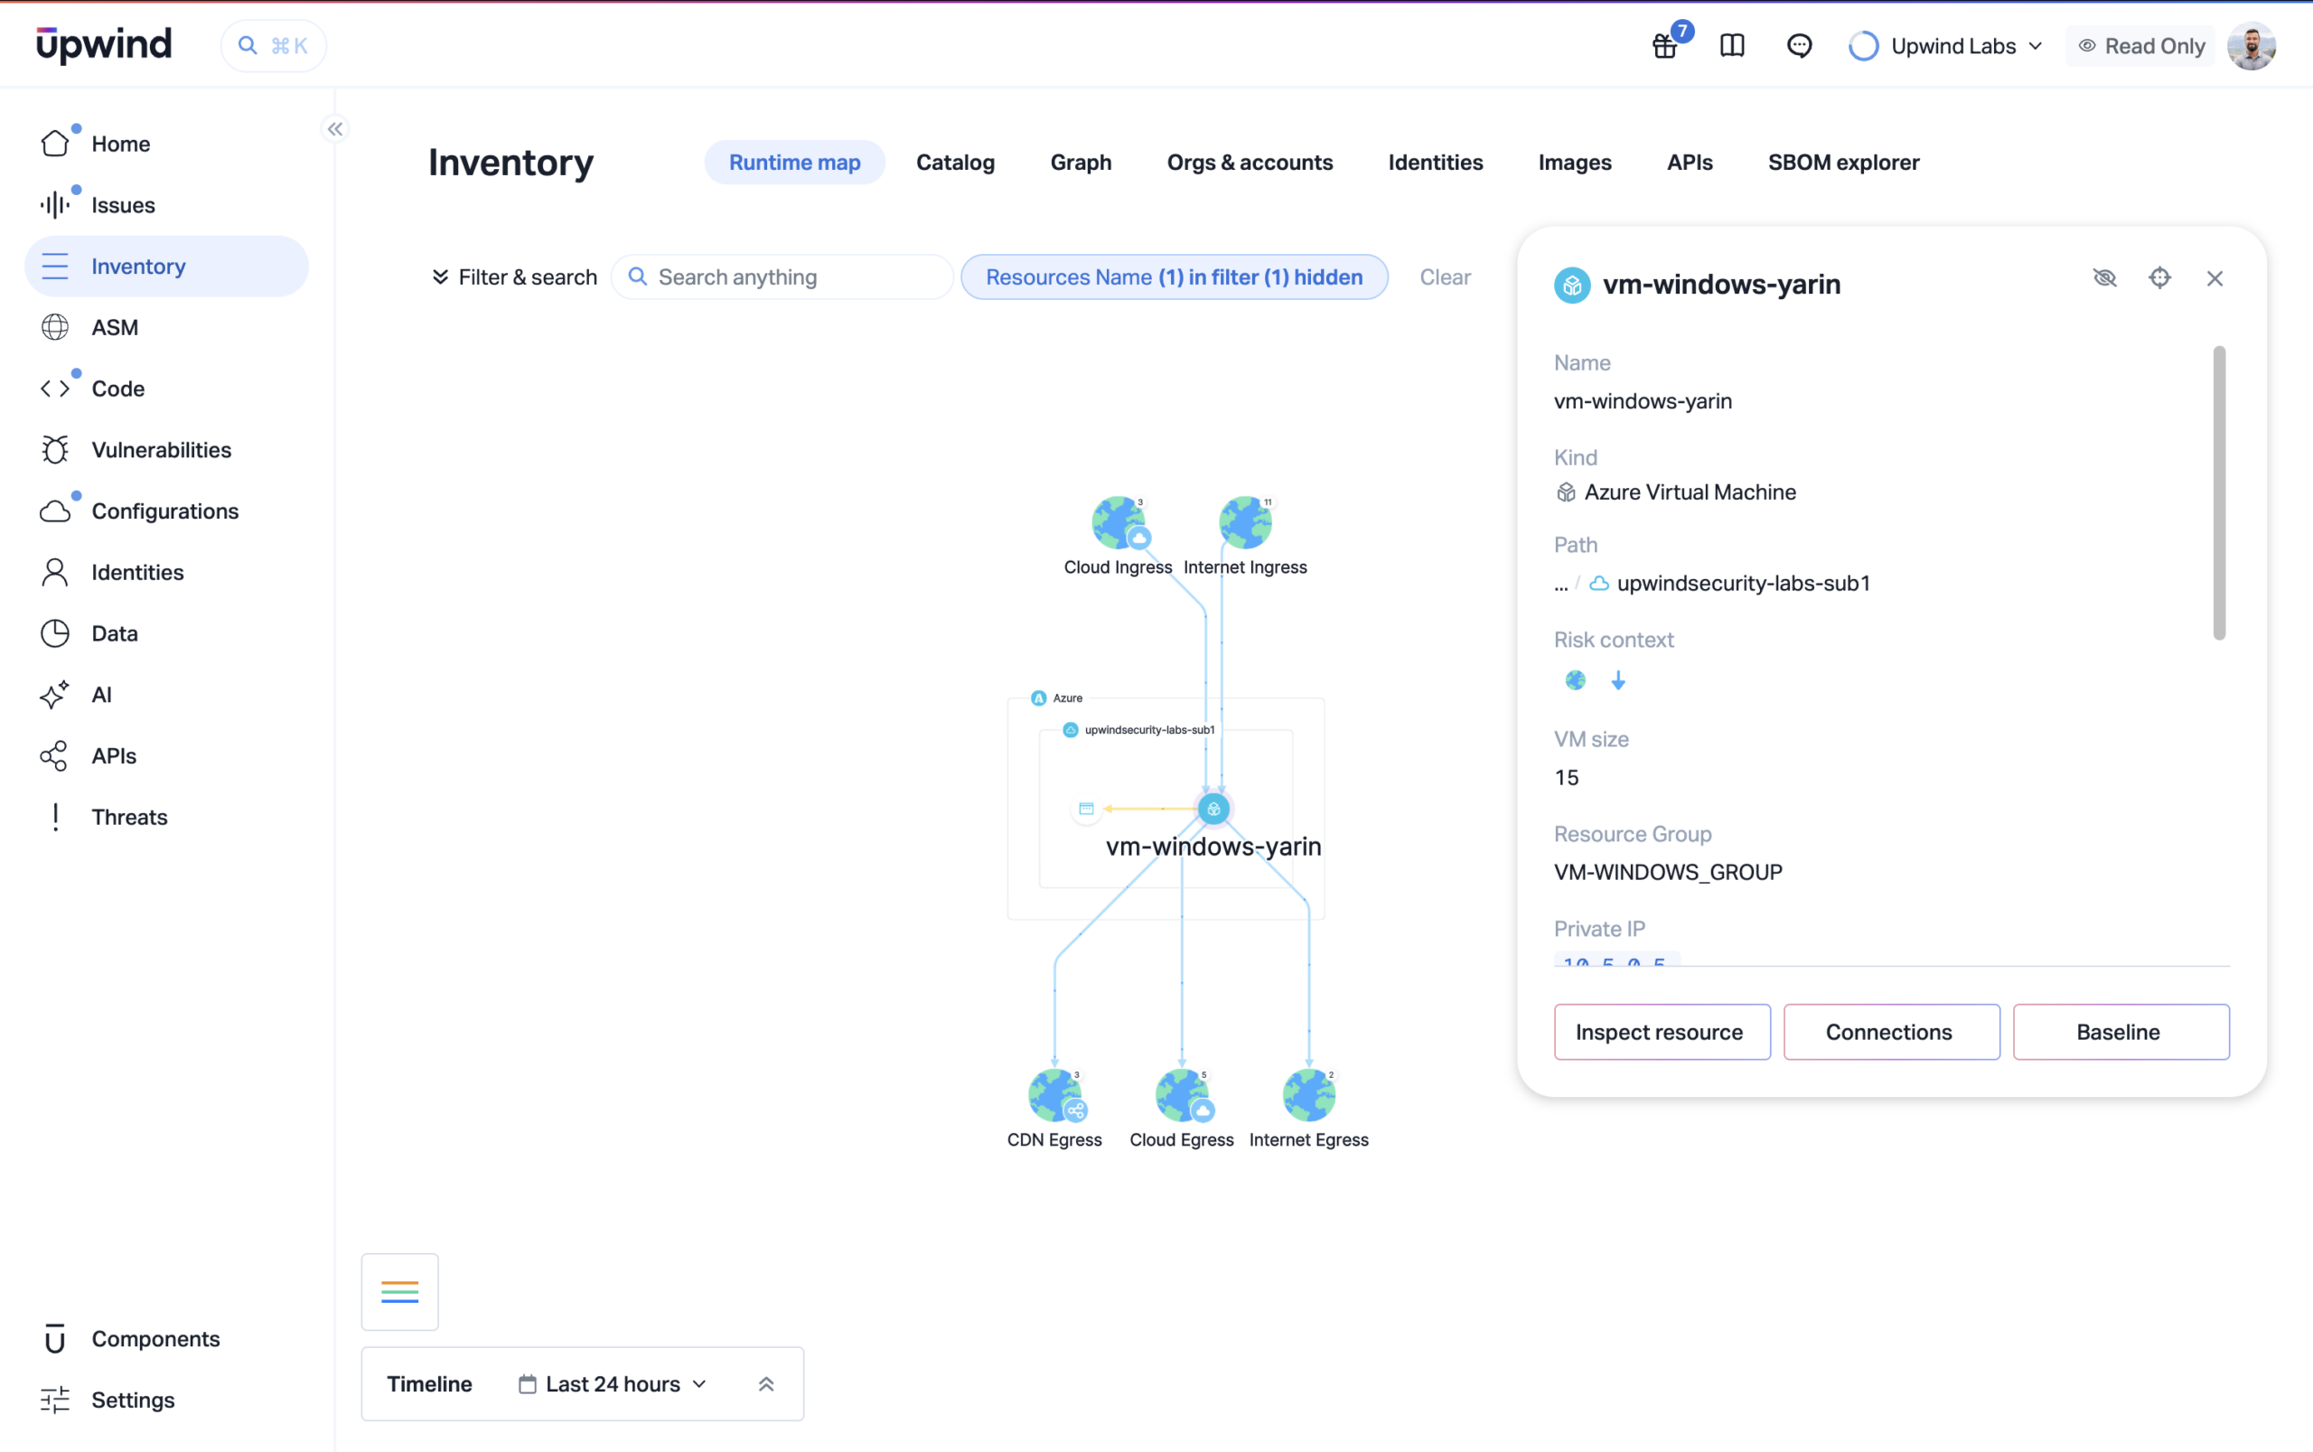Click the user profile avatar
The height and width of the screenshot is (1452, 2313).
[2251, 45]
